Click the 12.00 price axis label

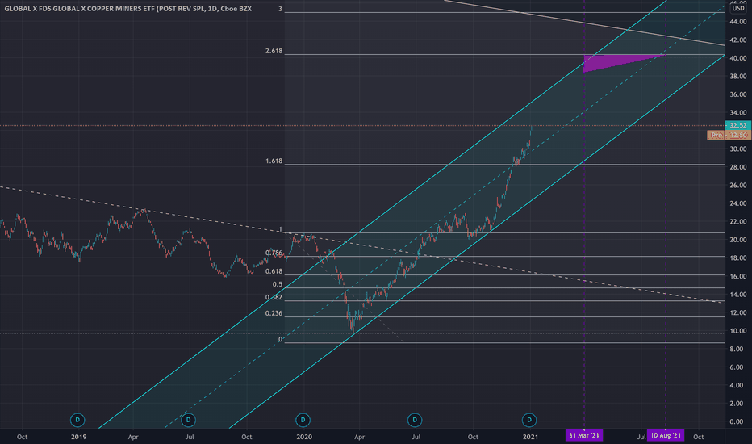click(x=738, y=313)
